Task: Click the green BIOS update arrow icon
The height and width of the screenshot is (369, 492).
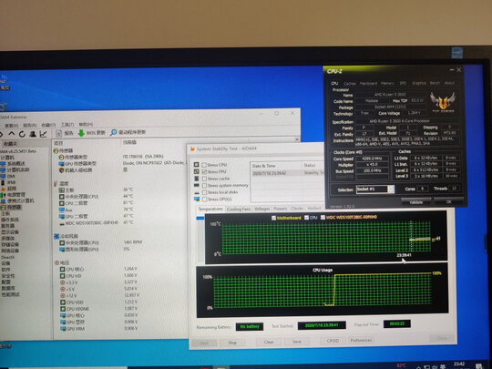Action: point(81,133)
